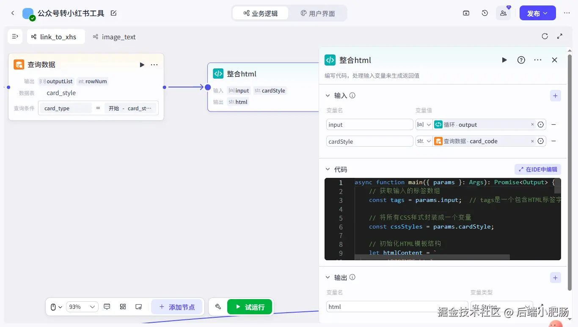Edit the input variable name field
This screenshot has width=578, height=327.
click(x=370, y=125)
